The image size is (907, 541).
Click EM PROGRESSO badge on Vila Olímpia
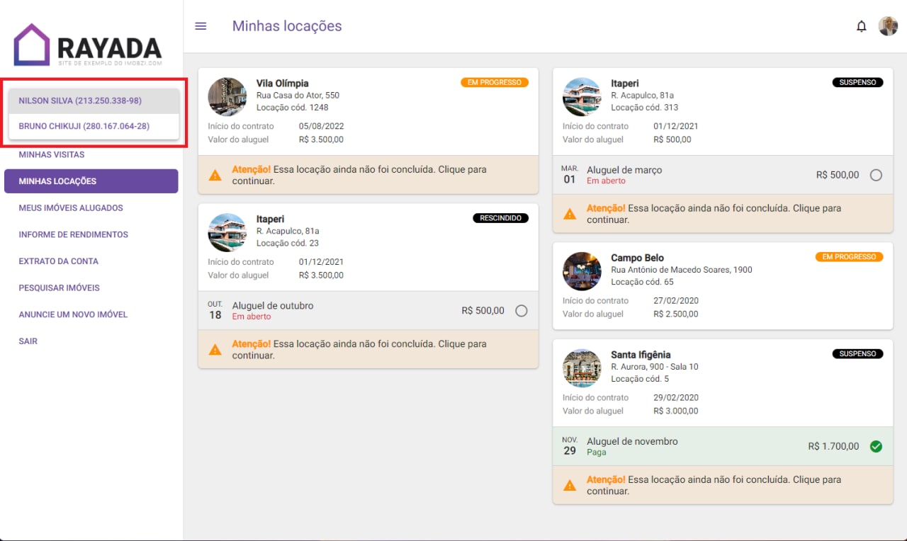495,82
